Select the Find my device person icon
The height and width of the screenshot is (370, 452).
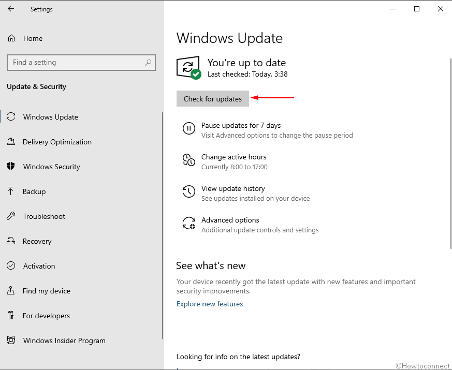point(11,290)
